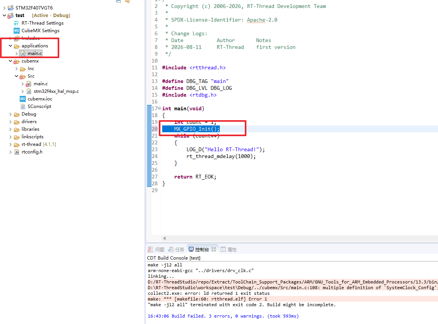Collapse the Src folder
This screenshot has height=324, width=438.
(x=16, y=76)
